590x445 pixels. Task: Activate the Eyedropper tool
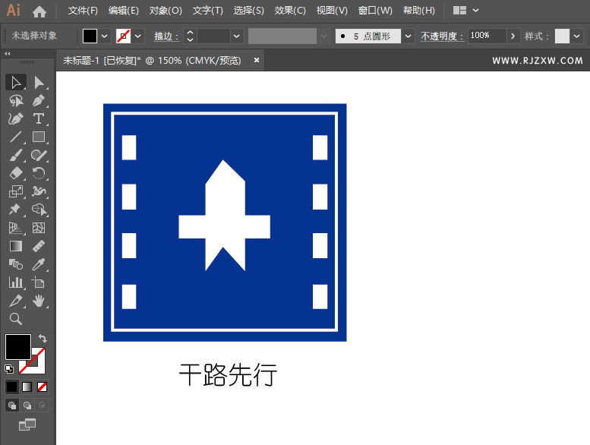(x=39, y=264)
